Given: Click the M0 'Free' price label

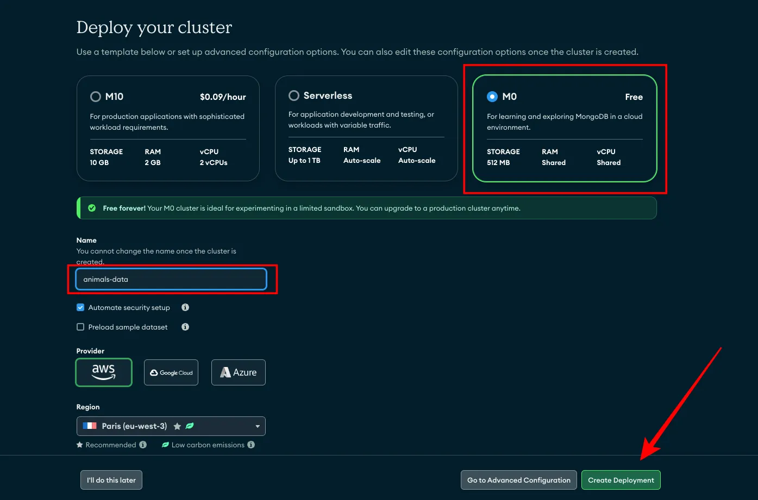Looking at the screenshot, I should coord(634,97).
